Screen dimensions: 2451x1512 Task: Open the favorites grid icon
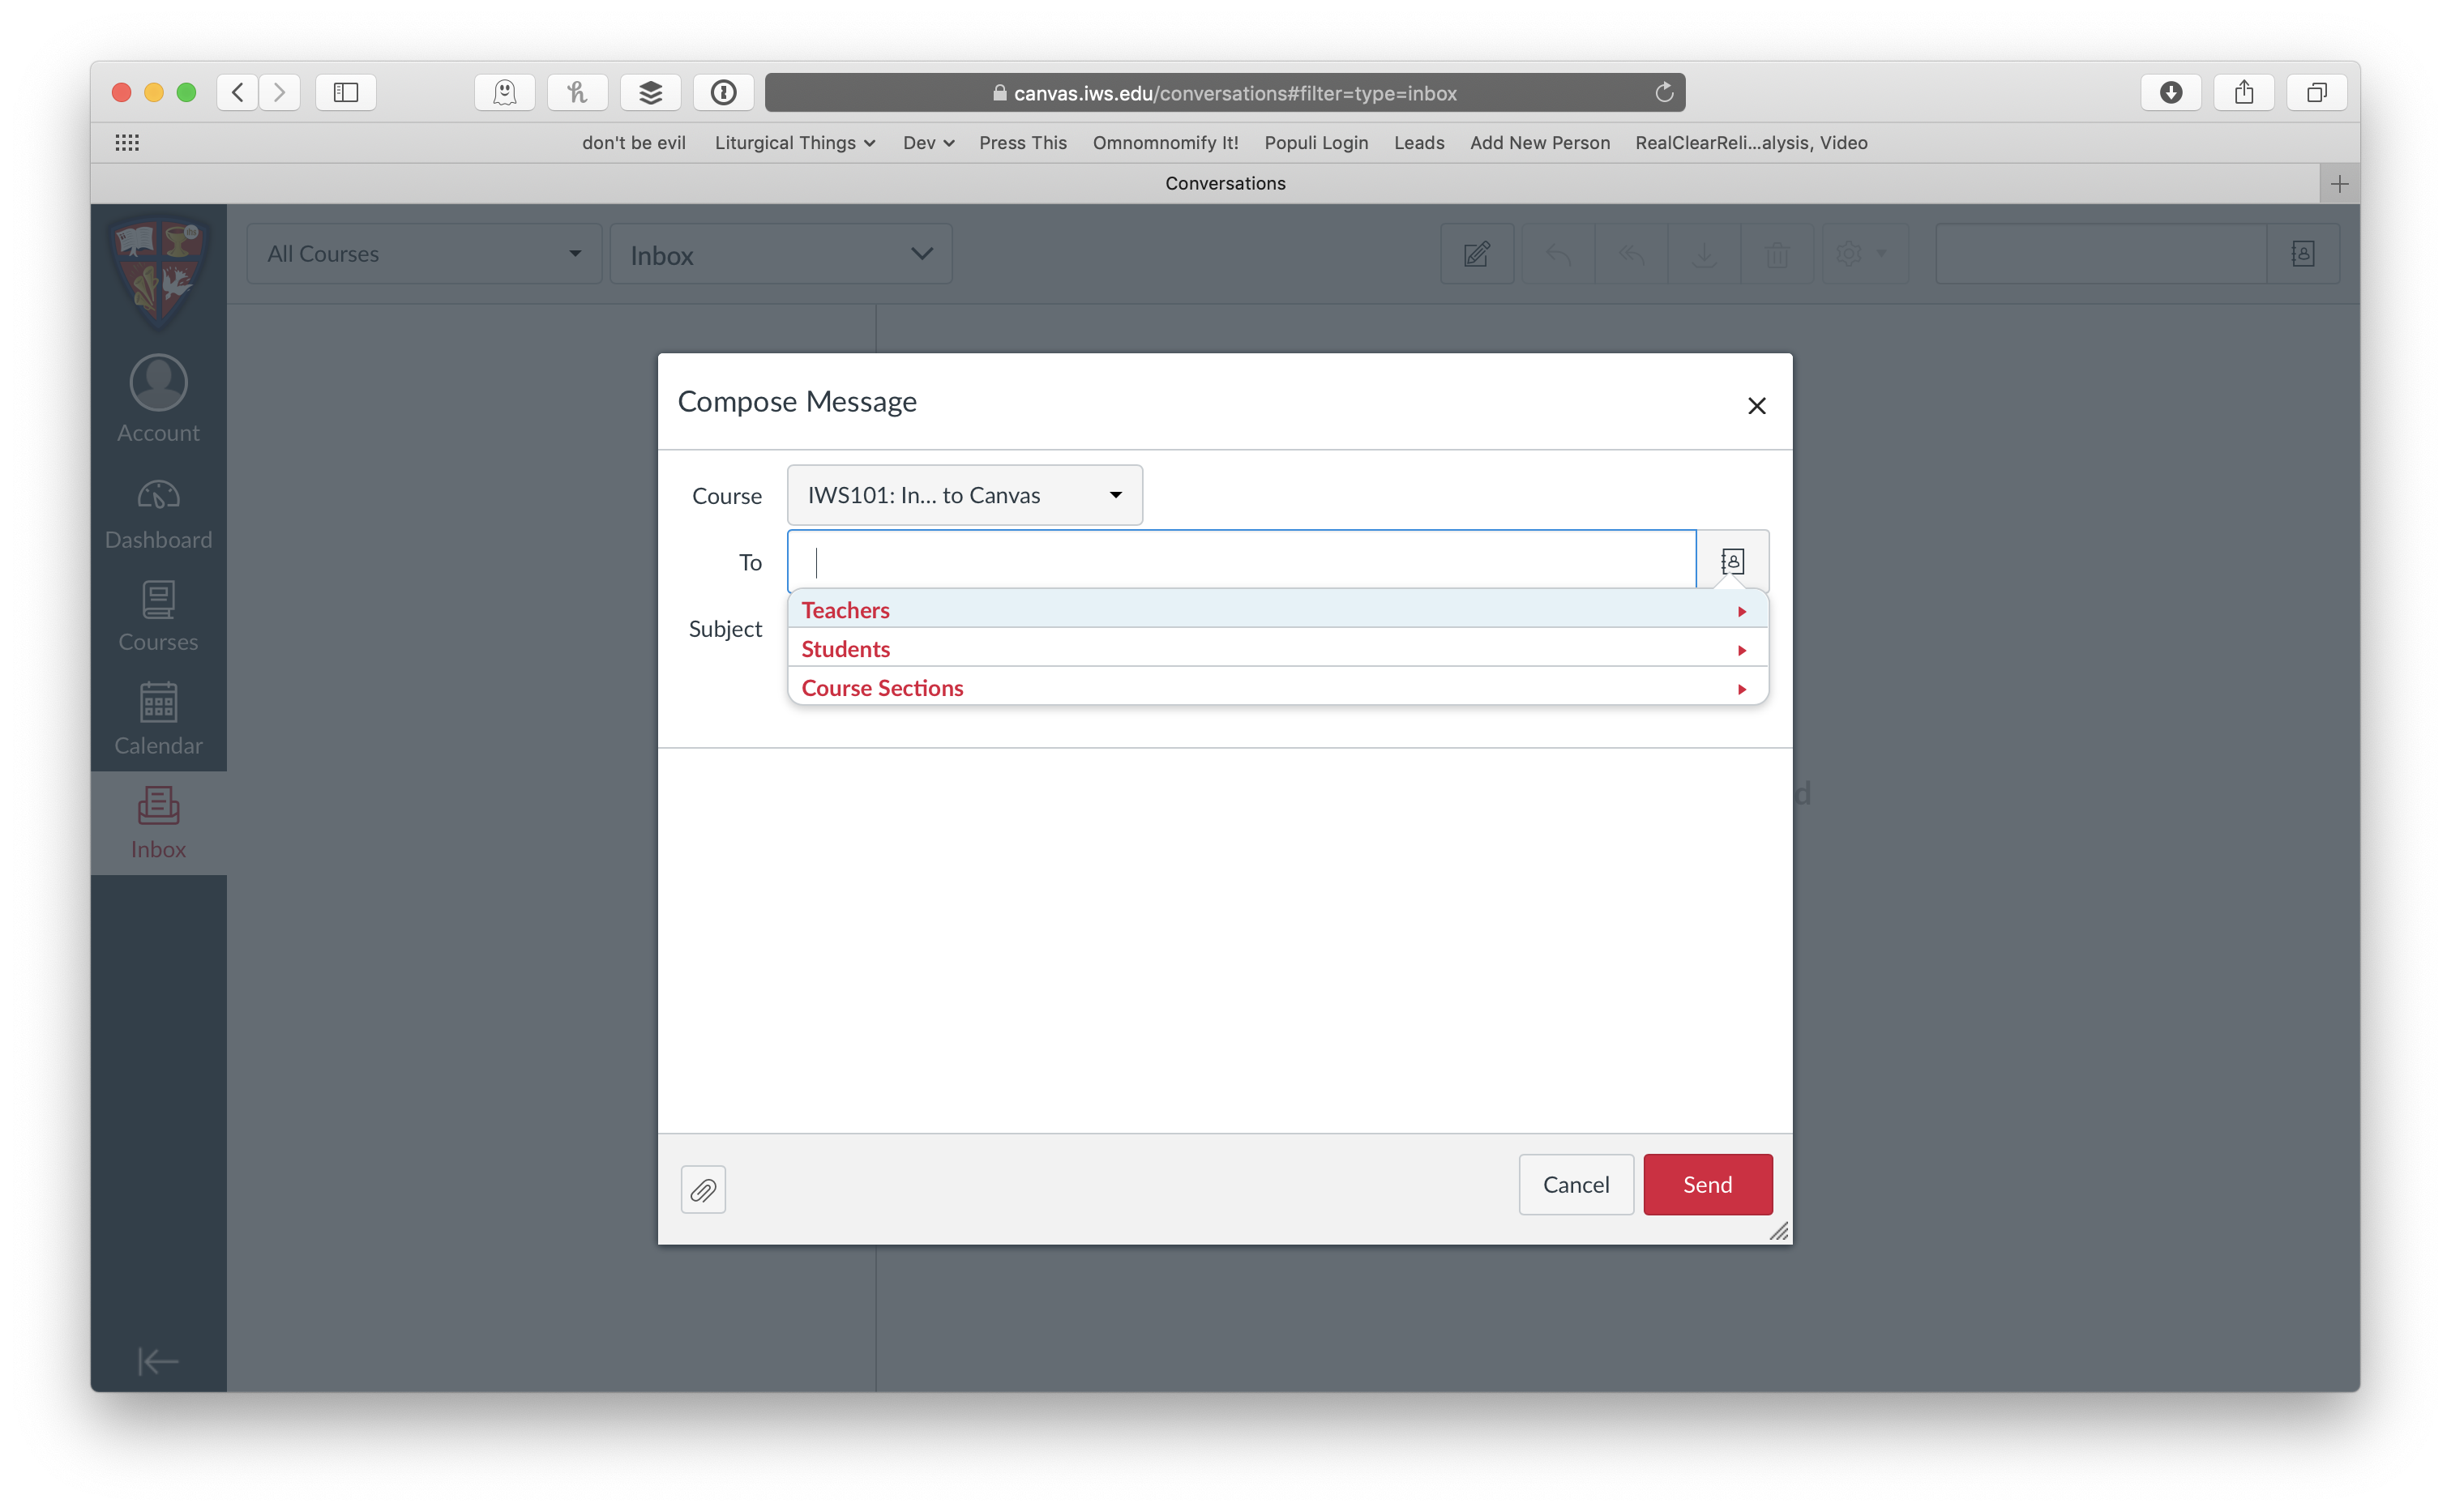pyautogui.click(x=127, y=142)
